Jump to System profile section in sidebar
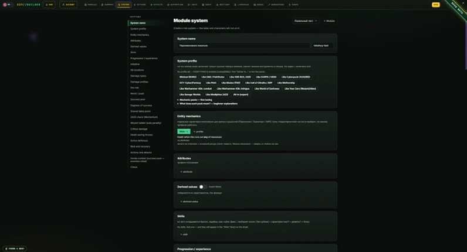The height and width of the screenshot is (252, 467). pos(138,29)
